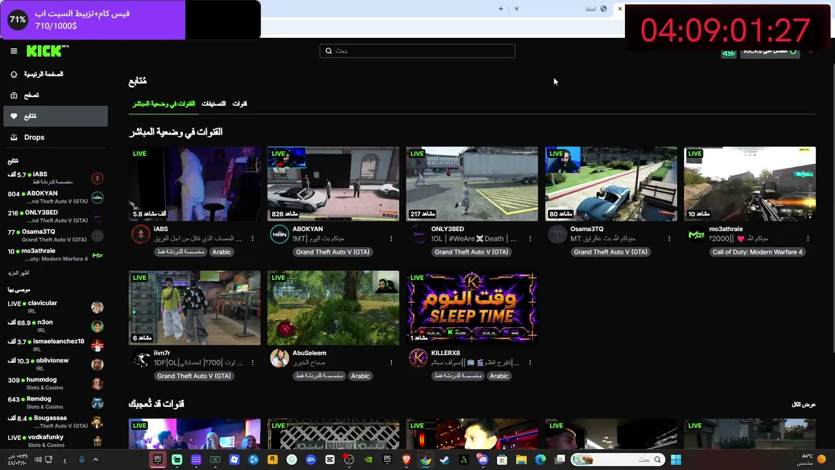Open options menu for KILLERX8 stream
The height and width of the screenshot is (470, 835).
(530, 362)
